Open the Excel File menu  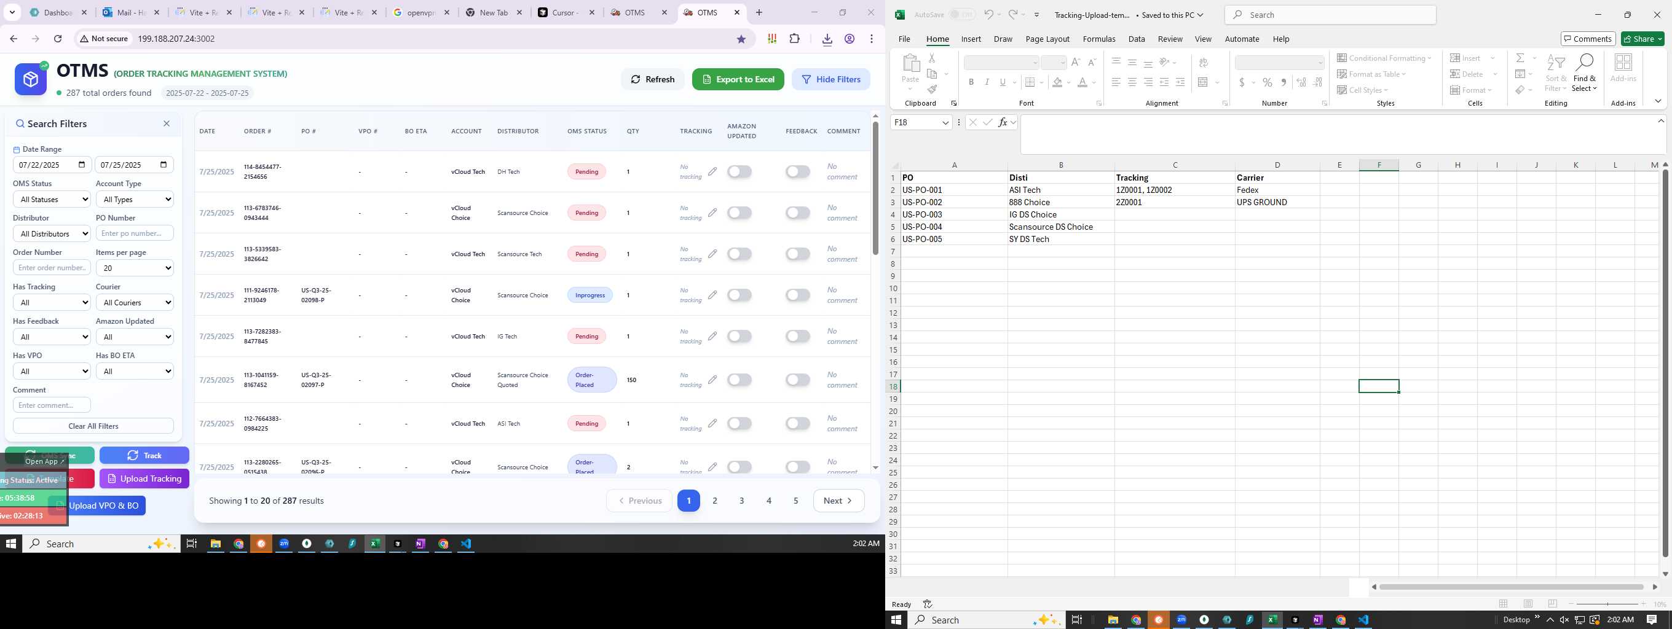coord(904,39)
